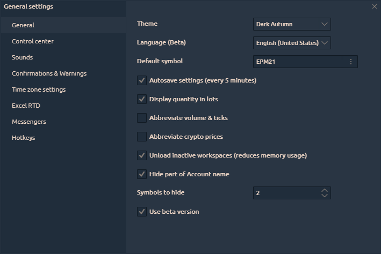Expand the Language (Beta) dropdown
Viewport: 381px width, 254px height.
pyautogui.click(x=292, y=43)
